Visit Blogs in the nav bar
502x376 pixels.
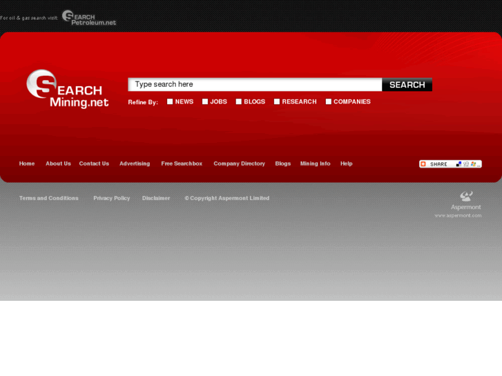coord(283,164)
